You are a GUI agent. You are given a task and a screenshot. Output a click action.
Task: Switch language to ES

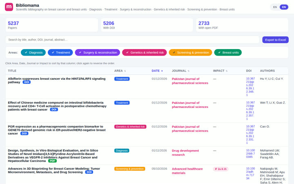click(x=275, y=7)
